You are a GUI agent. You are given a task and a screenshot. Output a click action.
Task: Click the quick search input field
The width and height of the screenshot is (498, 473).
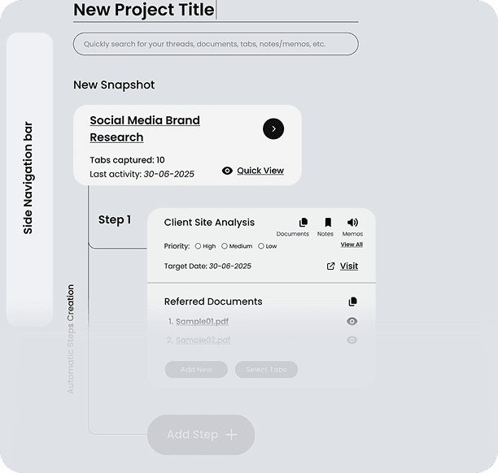click(216, 44)
